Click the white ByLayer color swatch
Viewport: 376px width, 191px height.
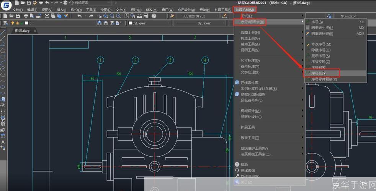click(x=131, y=23)
